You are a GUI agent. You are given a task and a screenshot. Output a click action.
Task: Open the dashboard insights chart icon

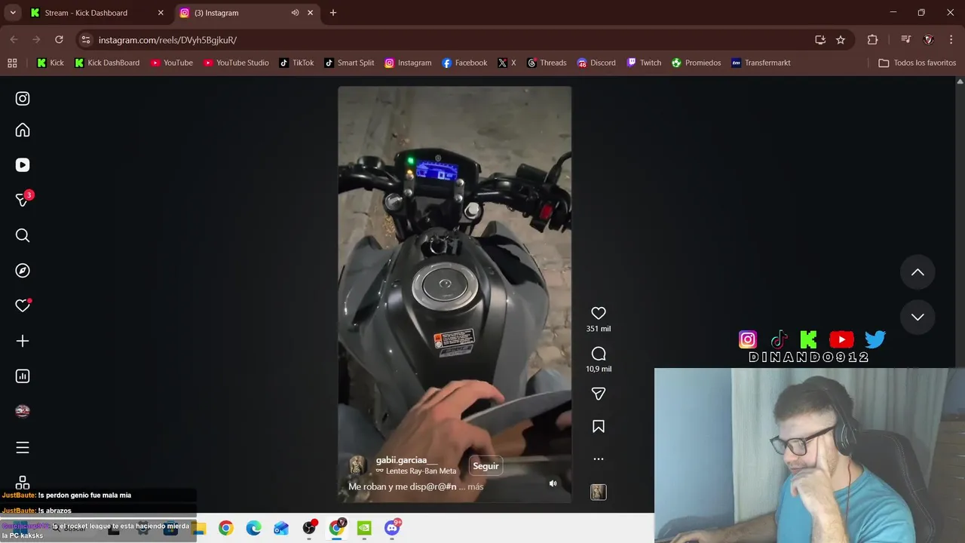pyautogui.click(x=23, y=376)
